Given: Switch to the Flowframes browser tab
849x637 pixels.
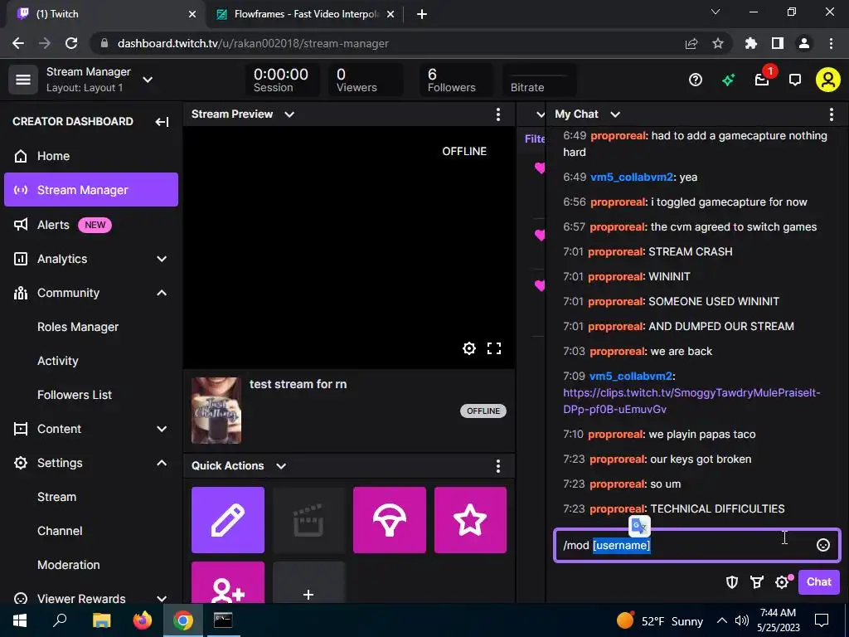Looking at the screenshot, I should point(305,14).
